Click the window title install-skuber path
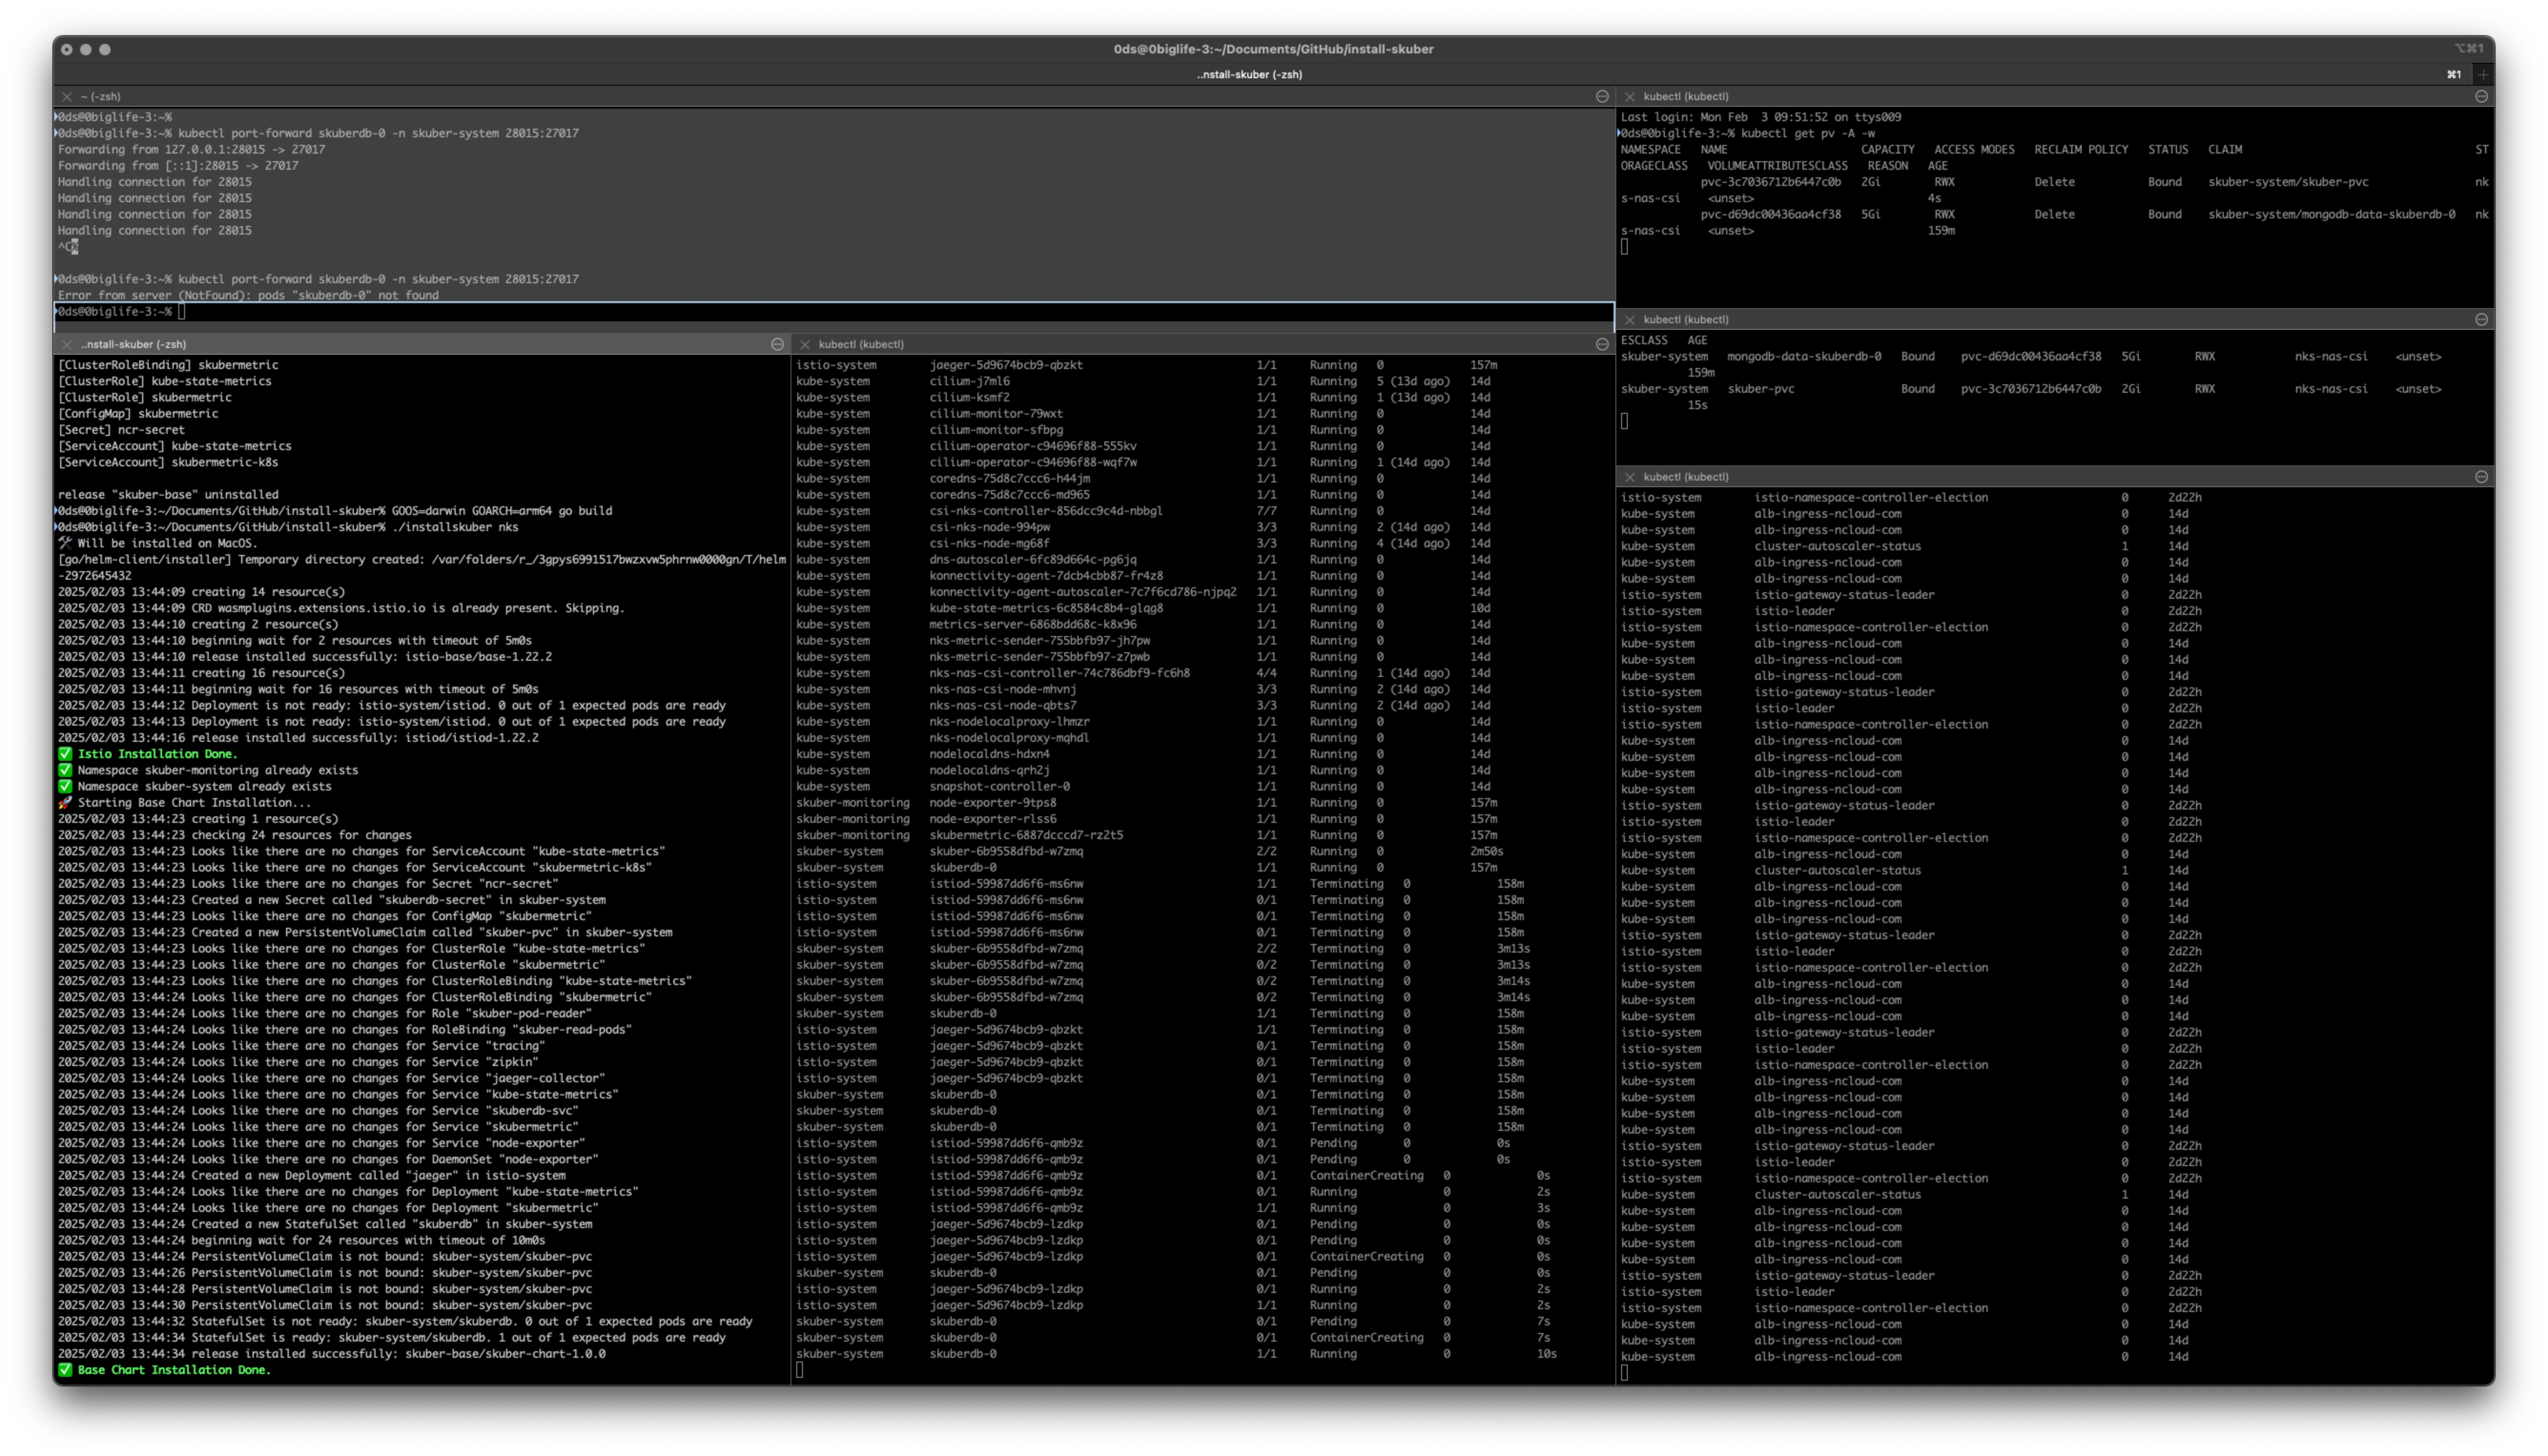 tap(1273, 49)
